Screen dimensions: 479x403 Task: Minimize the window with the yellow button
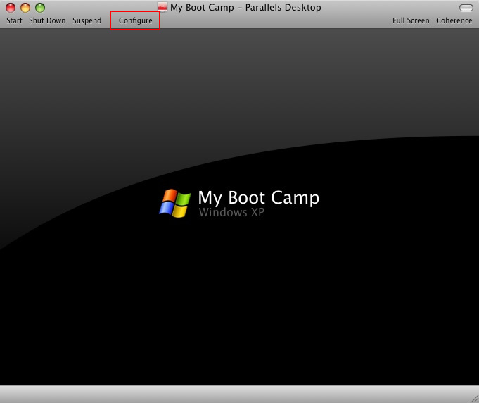pyautogui.click(x=25, y=8)
